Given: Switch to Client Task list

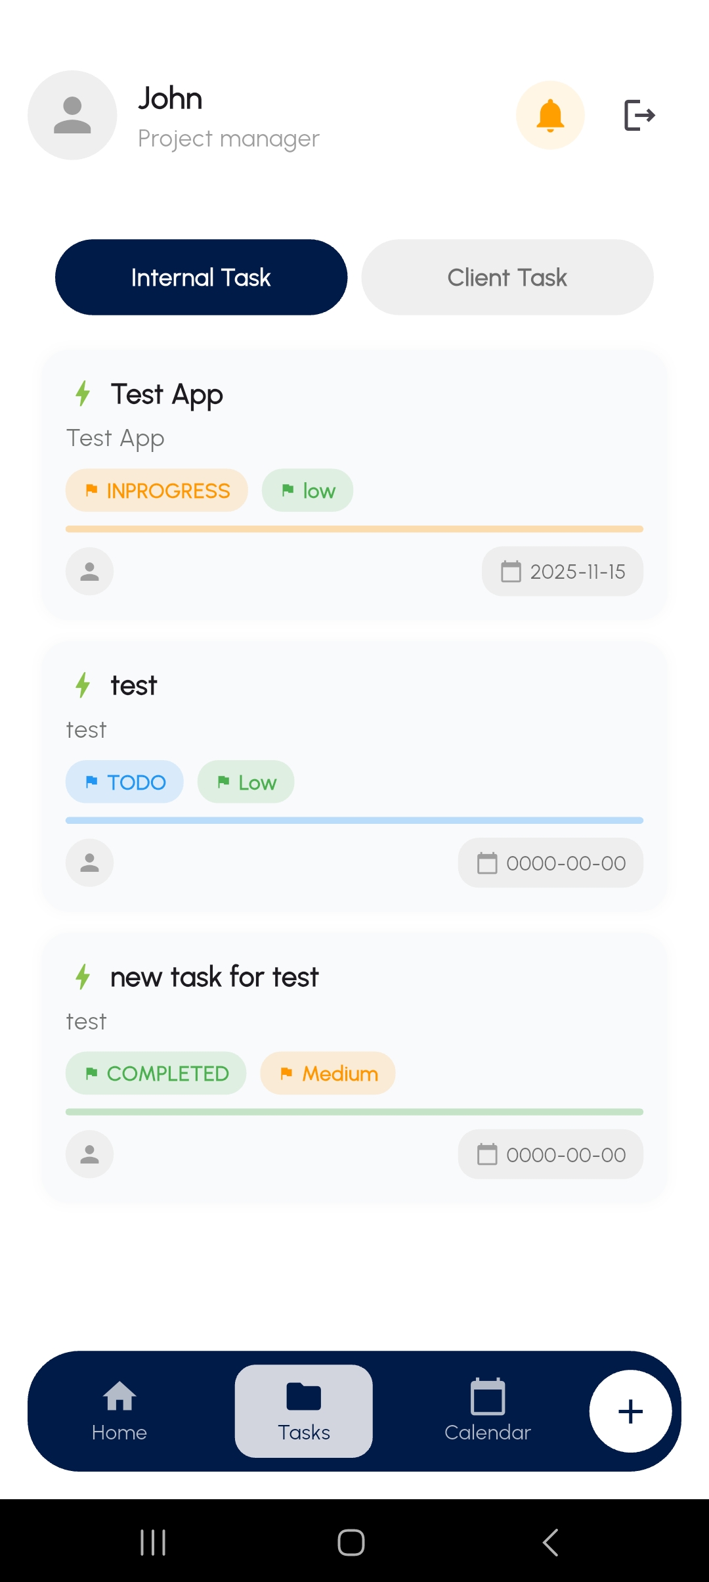Looking at the screenshot, I should [x=507, y=277].
